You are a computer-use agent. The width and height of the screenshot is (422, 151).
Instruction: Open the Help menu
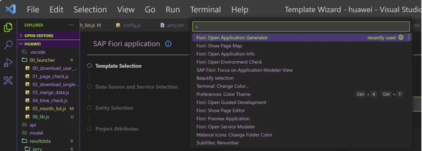pyautogui.click(x=240, y=9)
